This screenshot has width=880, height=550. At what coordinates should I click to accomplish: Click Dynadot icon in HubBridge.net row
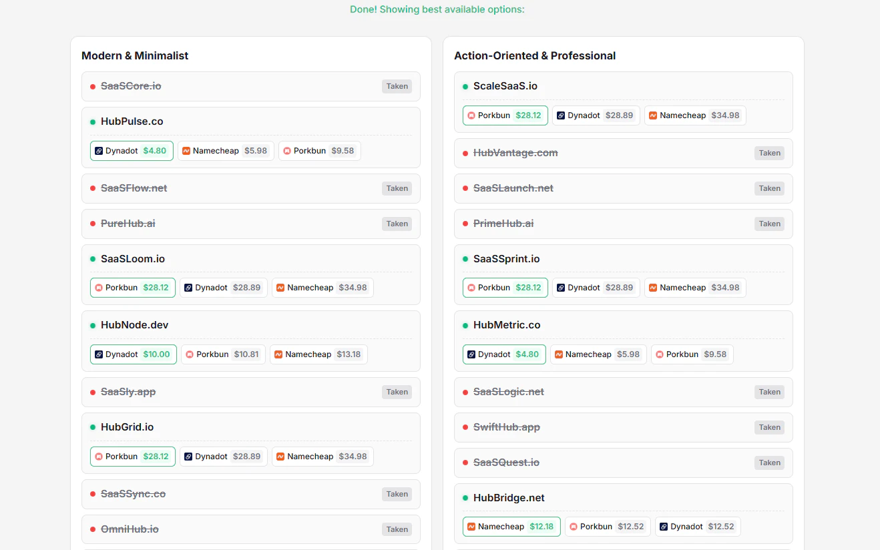tap(664, 527)
